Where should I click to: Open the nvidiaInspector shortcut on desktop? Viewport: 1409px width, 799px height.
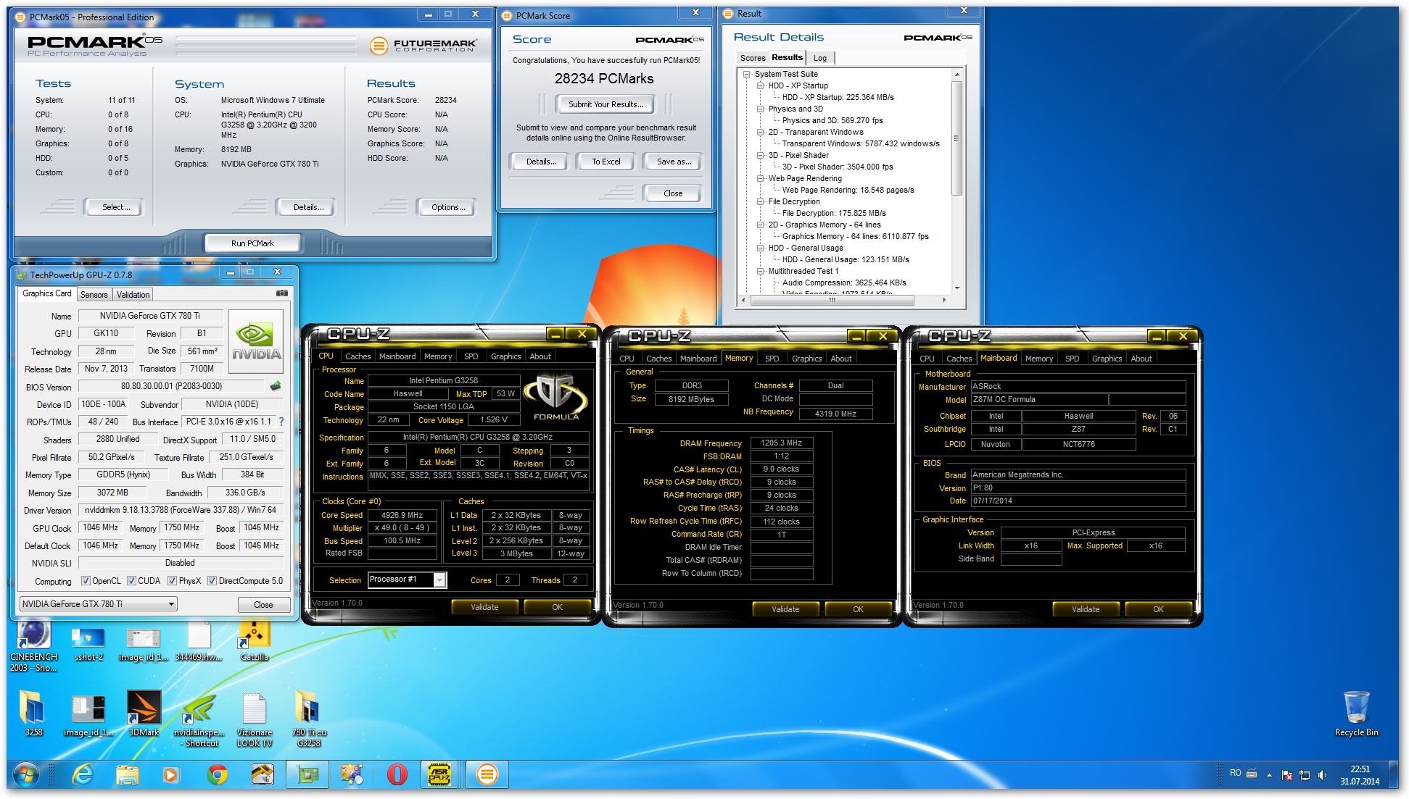tap(199, 719)
